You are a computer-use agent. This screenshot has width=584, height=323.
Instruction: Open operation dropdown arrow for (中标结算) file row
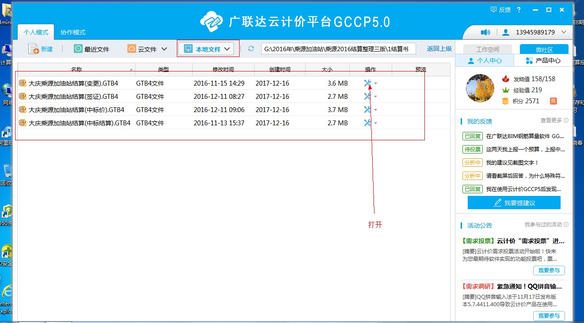[x=375, y=123]
